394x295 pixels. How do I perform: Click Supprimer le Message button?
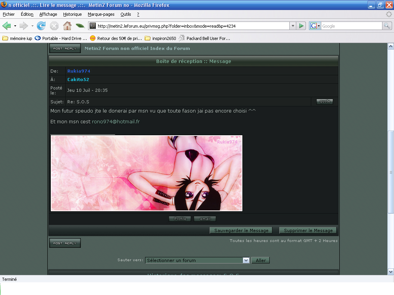pos(308,230)
